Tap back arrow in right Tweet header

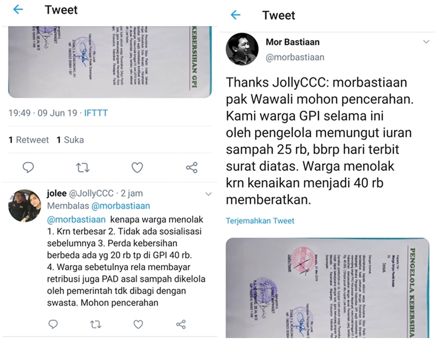(x=235, y=15)
